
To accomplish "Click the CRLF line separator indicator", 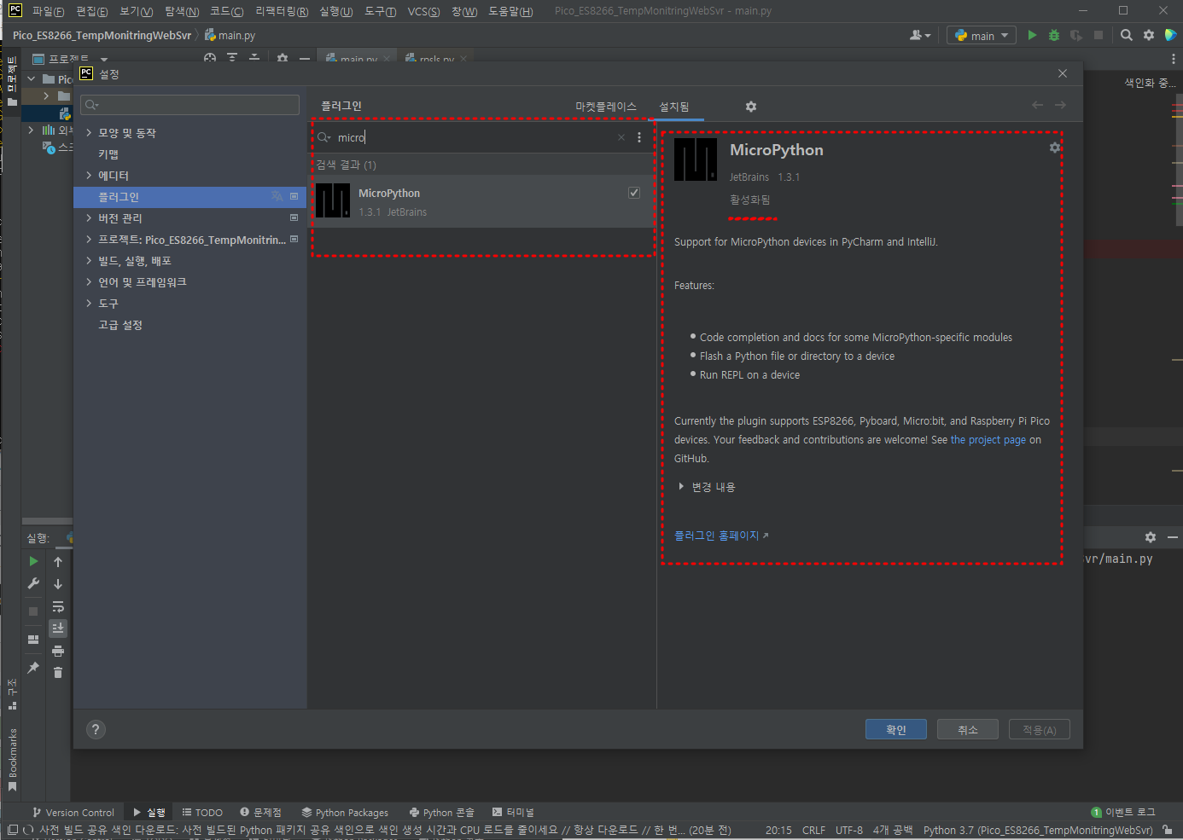I will tap(813, 830).
